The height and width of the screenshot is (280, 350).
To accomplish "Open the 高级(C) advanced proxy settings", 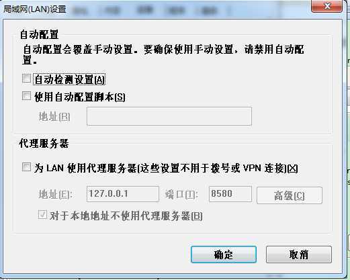I will [x=290, y=195].
